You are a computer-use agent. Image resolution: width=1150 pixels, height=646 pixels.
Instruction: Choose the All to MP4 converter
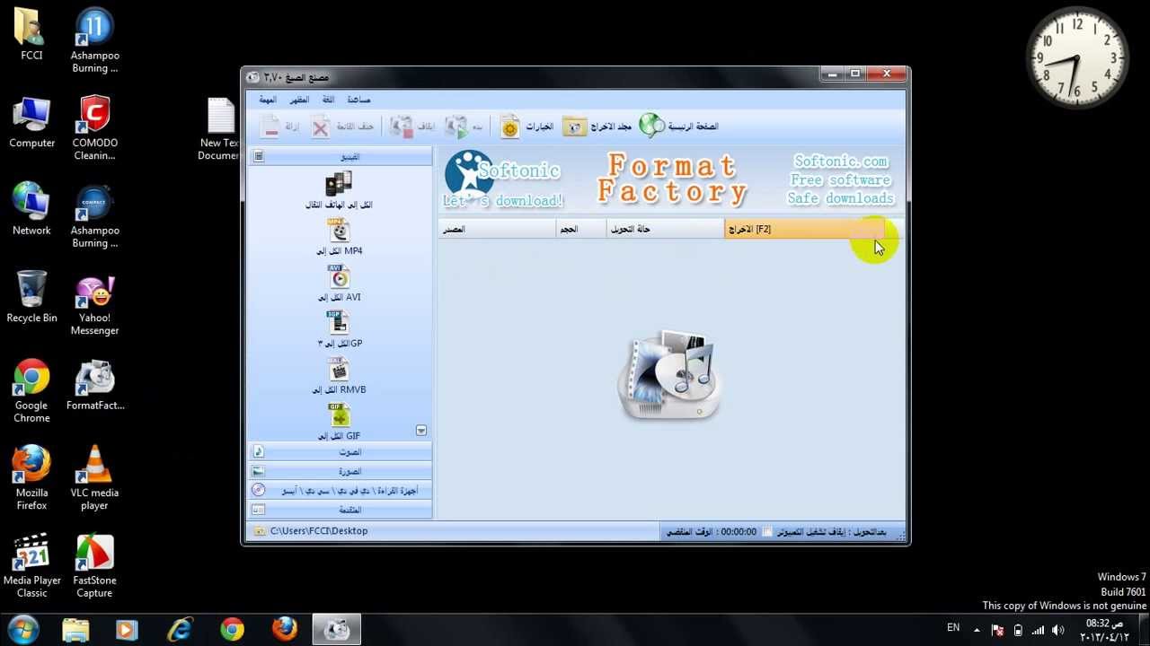[339, 237]
